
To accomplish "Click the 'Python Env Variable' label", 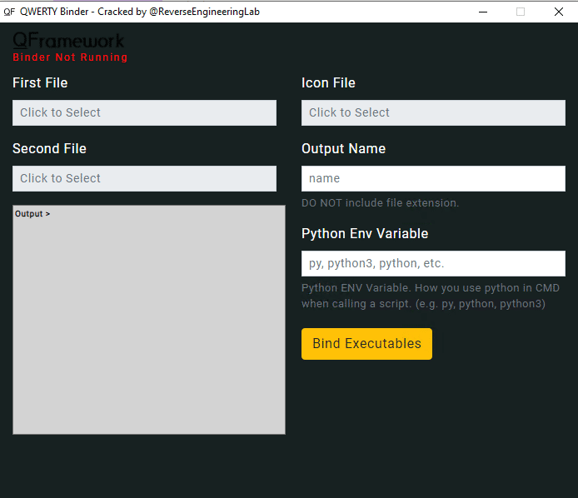I will coord(365,234).
